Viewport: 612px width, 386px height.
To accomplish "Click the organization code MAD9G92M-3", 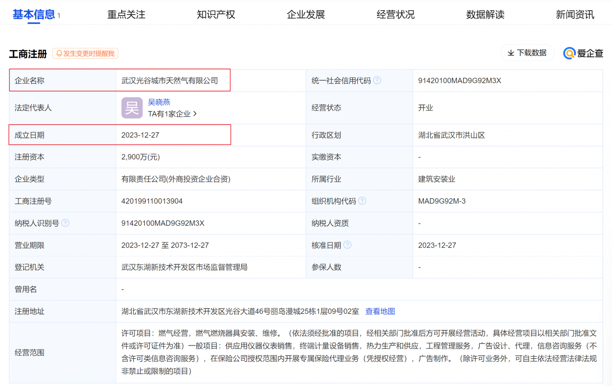I will (x=442, y=201).
